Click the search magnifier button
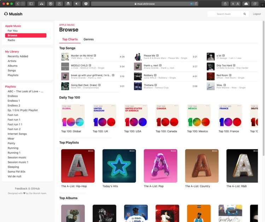Image resolution: width=265 pixels, height=222 pixels. [245, 14]
